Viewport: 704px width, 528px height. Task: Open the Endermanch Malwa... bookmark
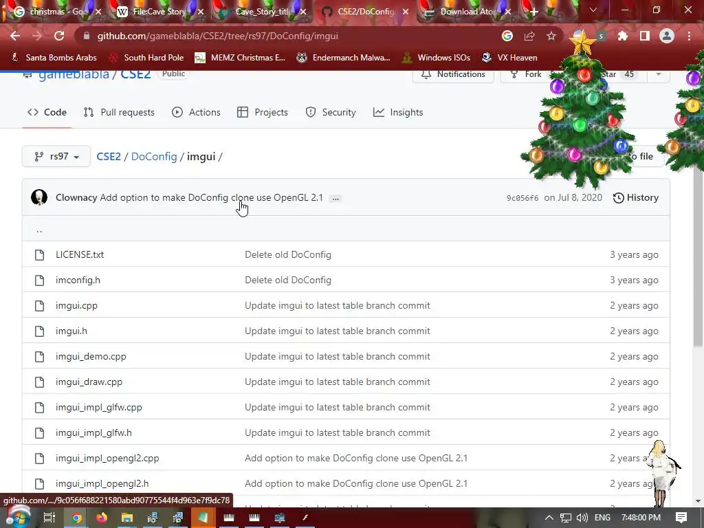tap(344, 58)
